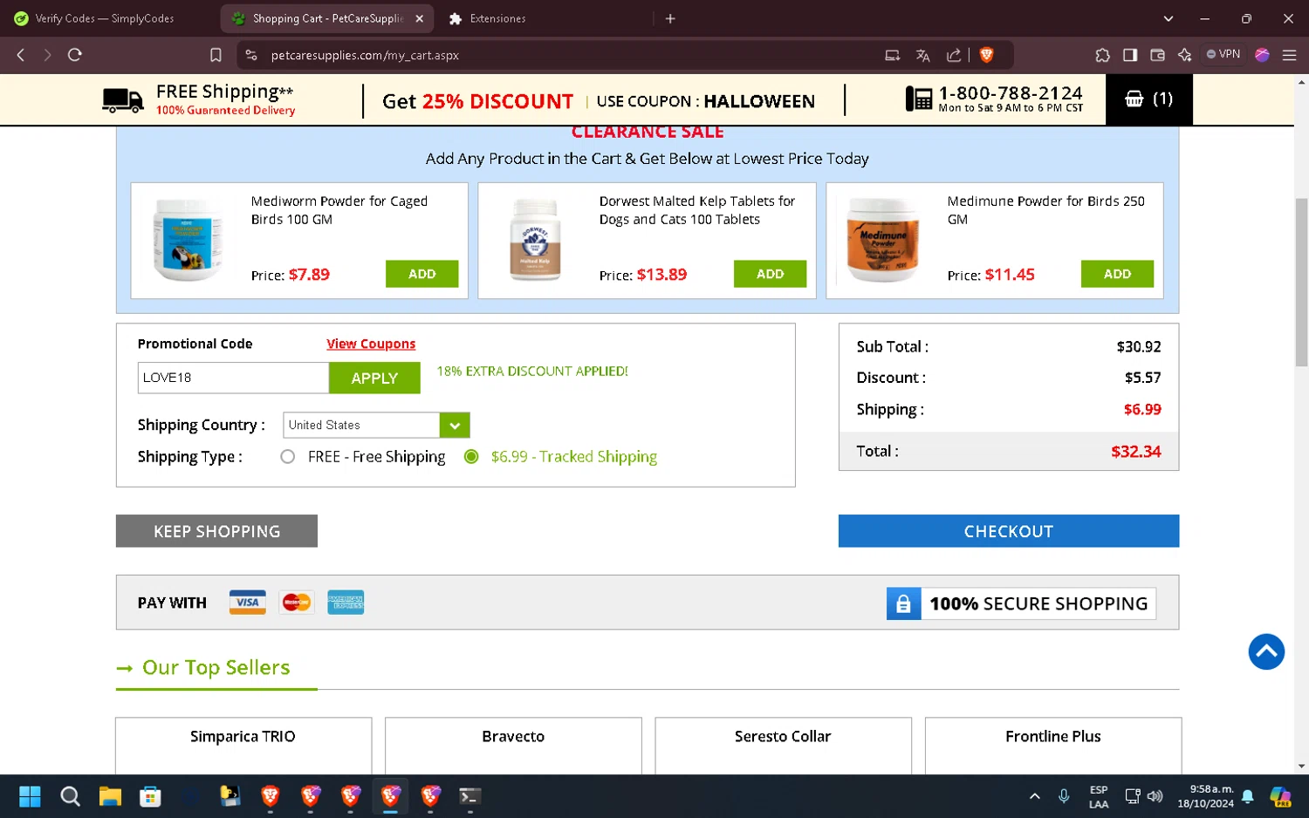The image size is (1309, 818).
Task: Switch to Verify Codes — SimplyCodes tab
Action: pyautogui.click(x=106, y=18)
